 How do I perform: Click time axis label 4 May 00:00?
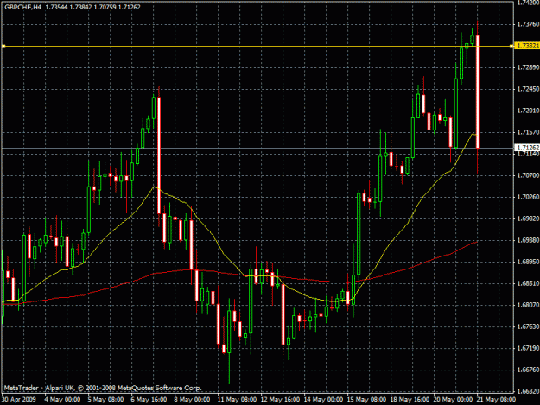click(x=62, y=400)
